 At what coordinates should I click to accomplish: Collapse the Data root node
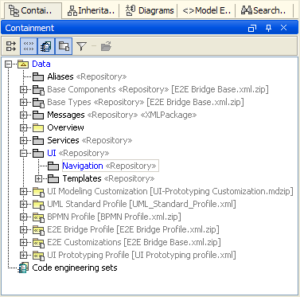coord(9,64)
